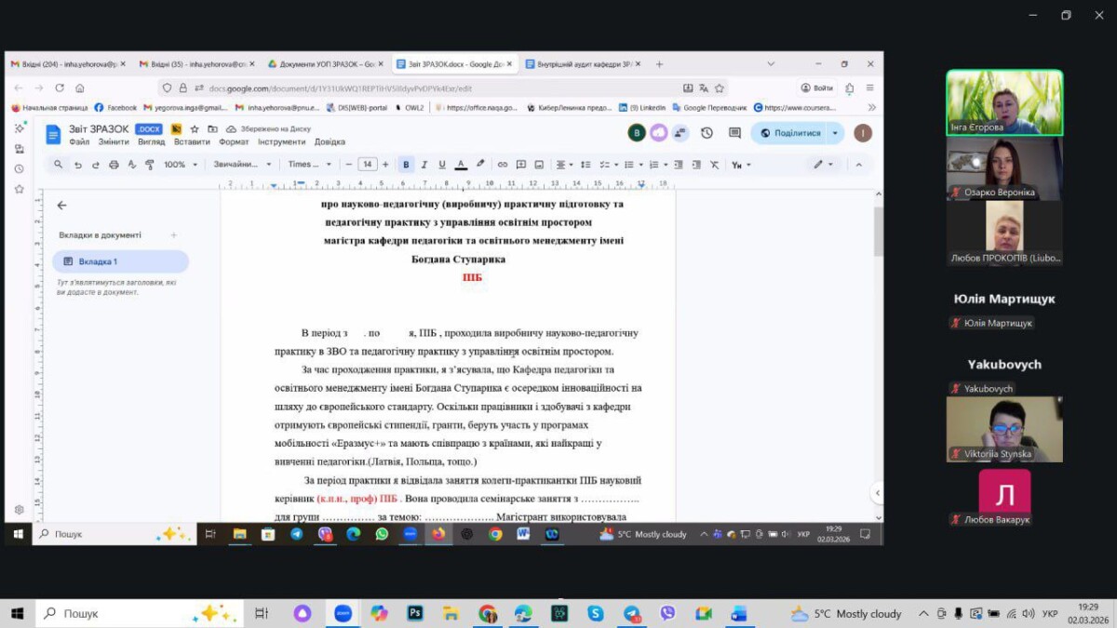Image resolution: width=1117 pixels, height=628 pixels.
Task: Click the insert link icon
Action: [x=503, y=165]
